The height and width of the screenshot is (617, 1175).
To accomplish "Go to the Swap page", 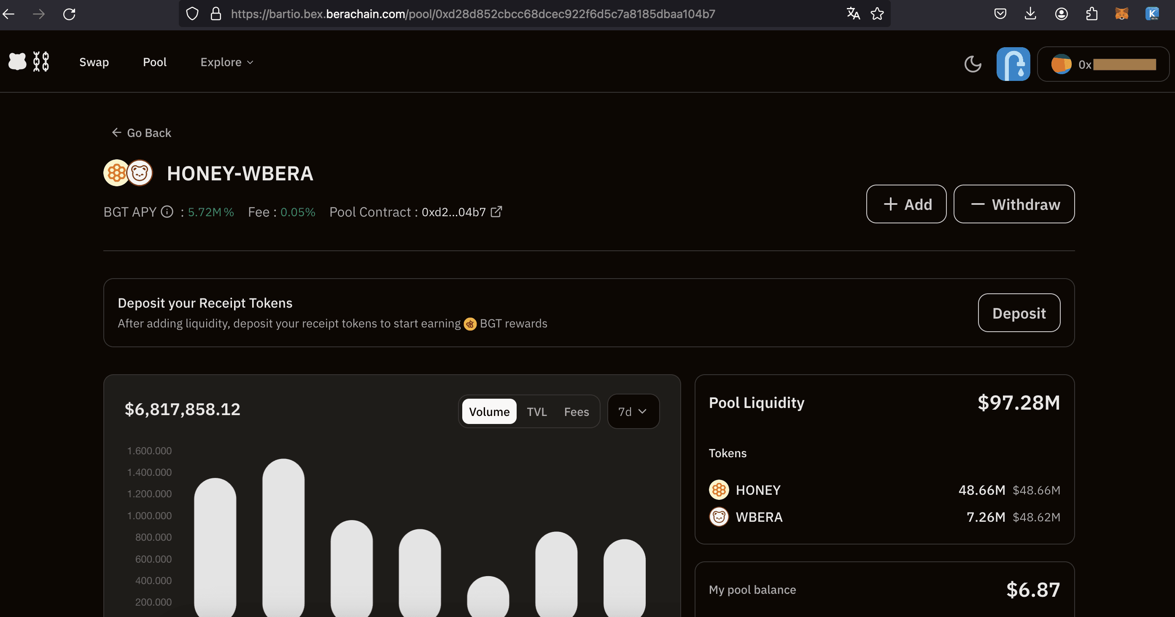I will pos(94,62).
